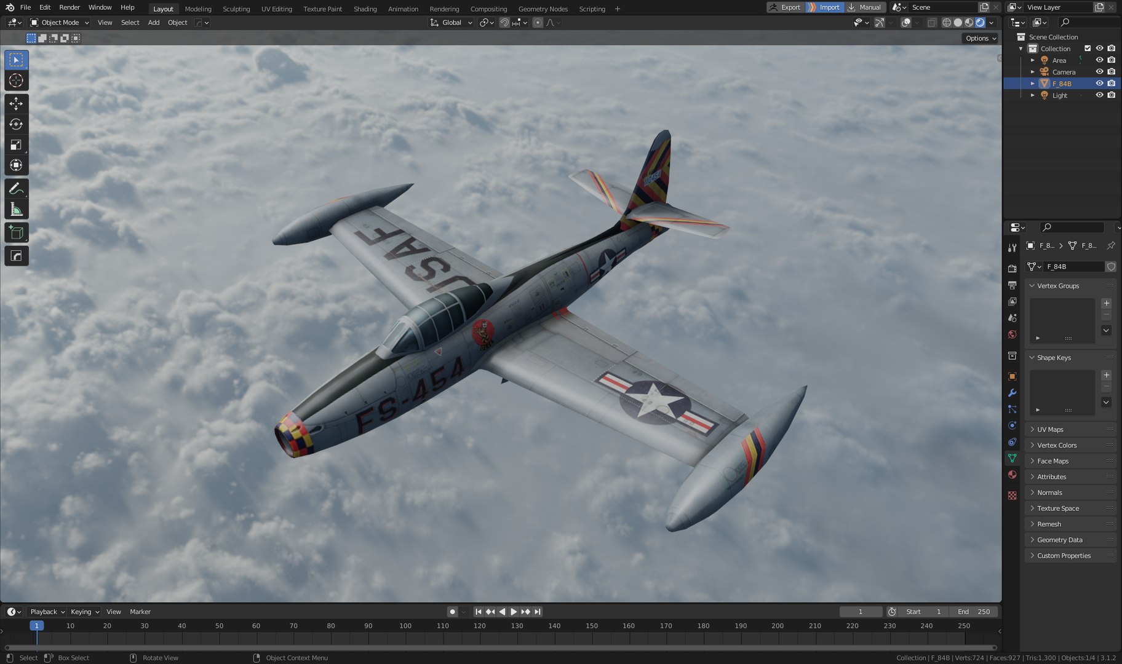
Task: Open the Add menu in viewport header
Action: (x=154, y=23)
